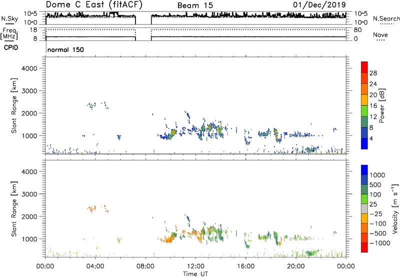Click the date "01/Dec/2019"
Image resolution: width=400 pixels, height=277 pixels.
coord(319,4)
